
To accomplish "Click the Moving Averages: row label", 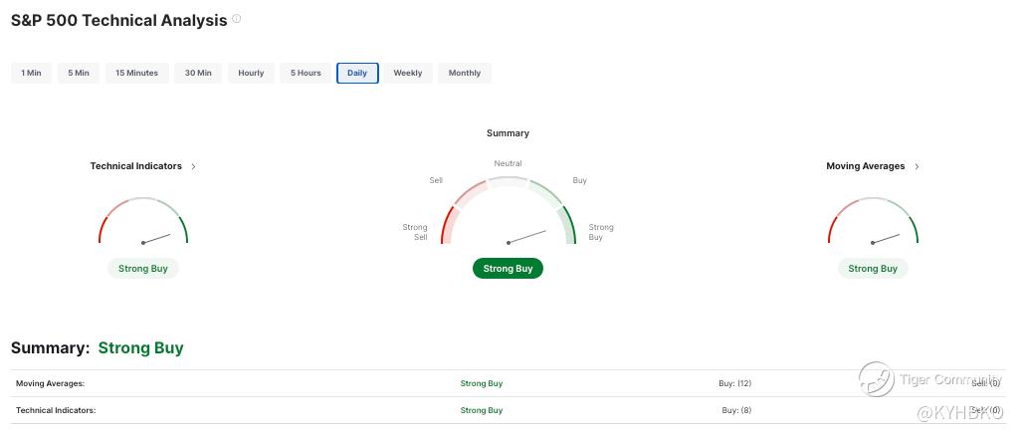I will coord(50,384).
